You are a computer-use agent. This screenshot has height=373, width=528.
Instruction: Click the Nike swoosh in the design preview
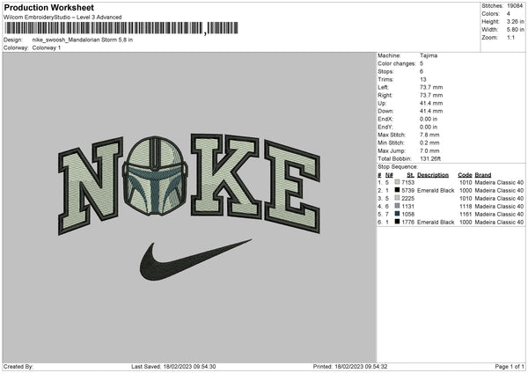click(x=195, y=260)
